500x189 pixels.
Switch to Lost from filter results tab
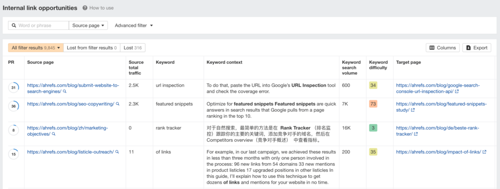(92, 48)
